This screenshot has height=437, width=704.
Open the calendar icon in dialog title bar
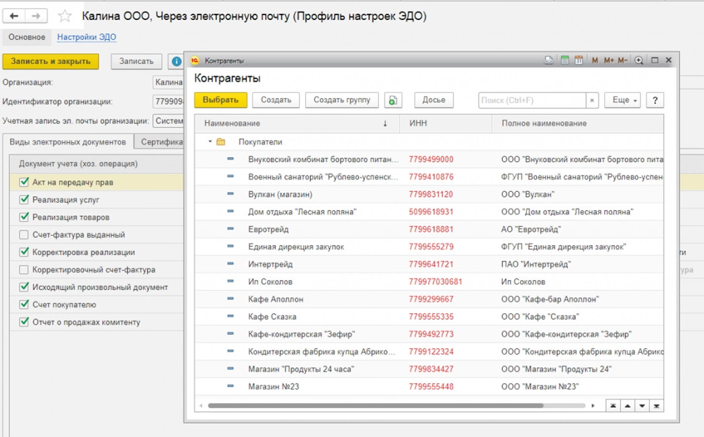point(578,60)
